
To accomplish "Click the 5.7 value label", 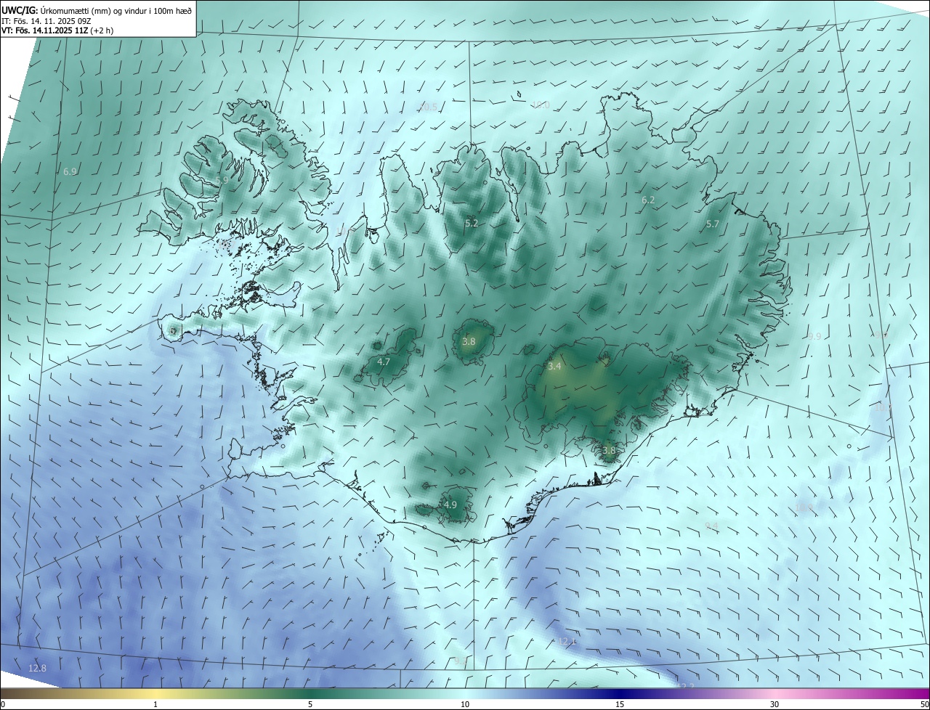I will 712,224.
